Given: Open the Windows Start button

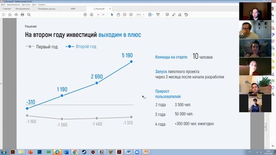Looking at the screenshot, I should (x=3, y=152).
